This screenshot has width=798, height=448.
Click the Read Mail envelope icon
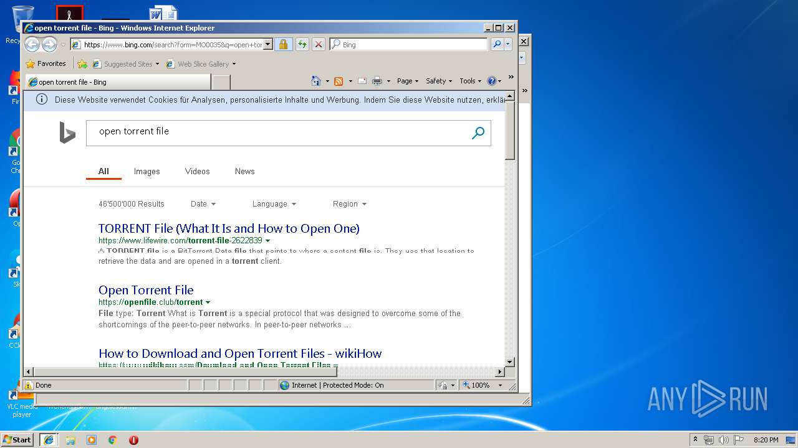pos(362,81)
